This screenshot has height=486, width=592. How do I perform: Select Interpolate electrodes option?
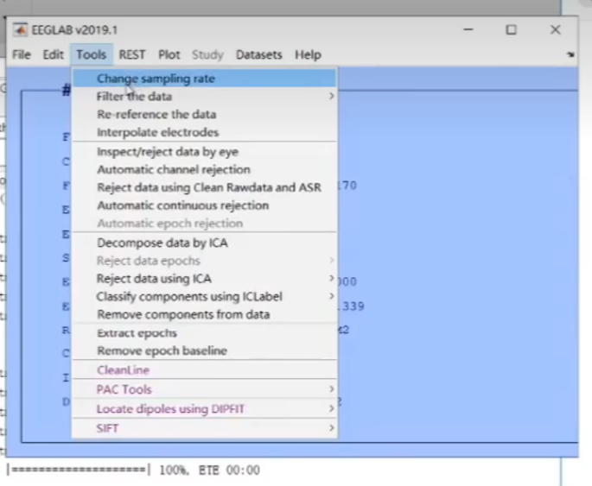tap(157, 133)
